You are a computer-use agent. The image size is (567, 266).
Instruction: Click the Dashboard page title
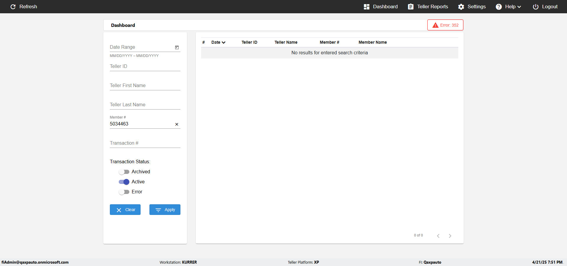click(123, 25)
